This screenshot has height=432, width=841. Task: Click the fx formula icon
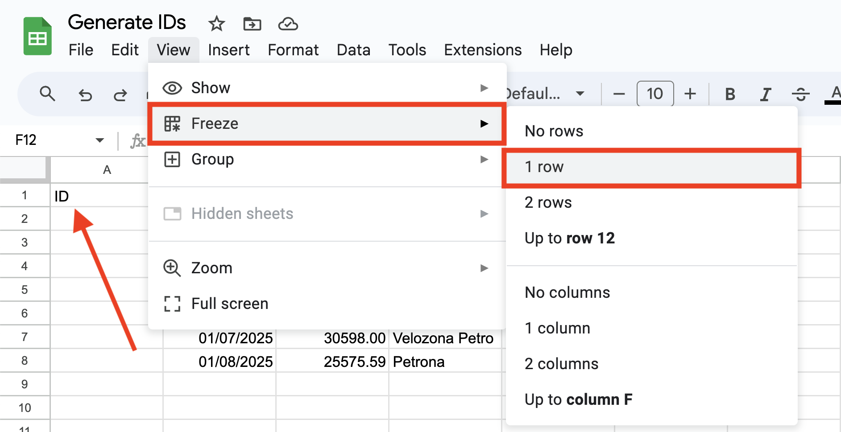click(138, 140)
